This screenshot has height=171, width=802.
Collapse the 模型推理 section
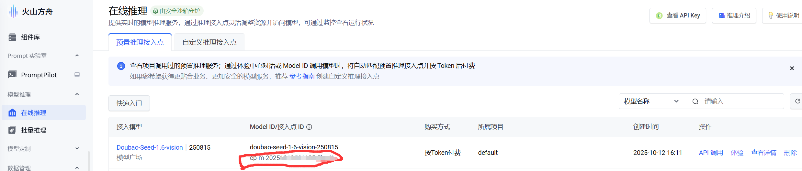77,94
